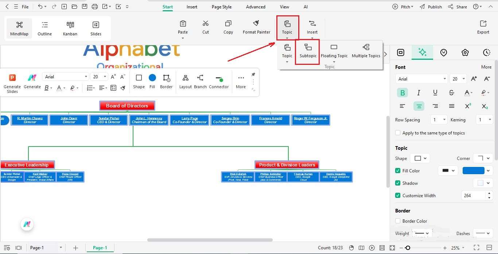The height and width of the screenshot is (254, 498).
Task: Click the Connector tool icon
Action: pos(219,79)
